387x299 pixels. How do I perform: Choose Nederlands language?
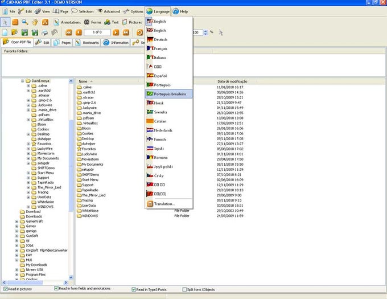coord(169,130)
